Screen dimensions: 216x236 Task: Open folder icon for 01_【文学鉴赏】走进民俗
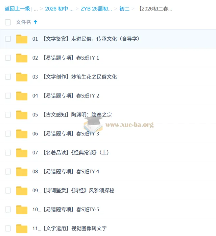(x=22, y=39)
